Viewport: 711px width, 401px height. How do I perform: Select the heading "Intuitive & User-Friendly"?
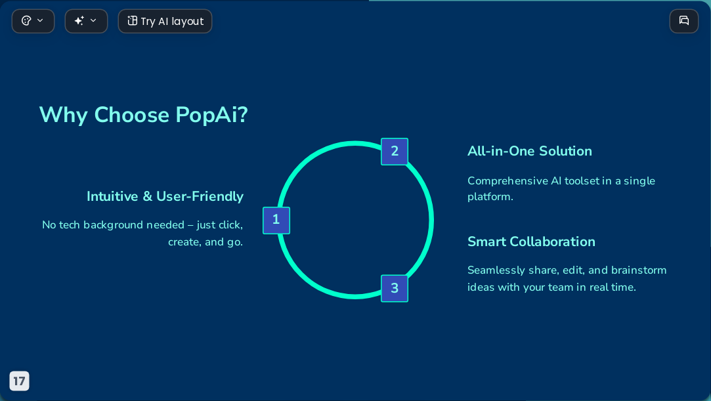click(x=165, y=196)
